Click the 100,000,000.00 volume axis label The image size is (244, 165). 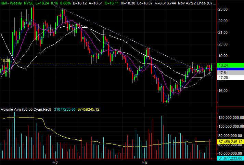pyautogui.click(x=231, y=126)
